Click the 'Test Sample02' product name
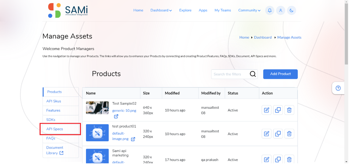 pos(124,103)
